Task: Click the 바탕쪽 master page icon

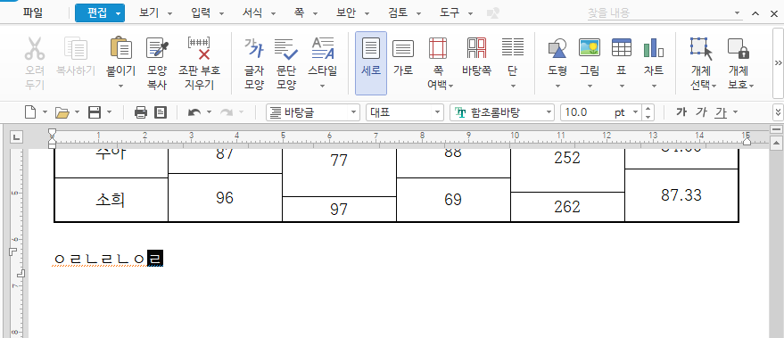Action: point(476,49)
